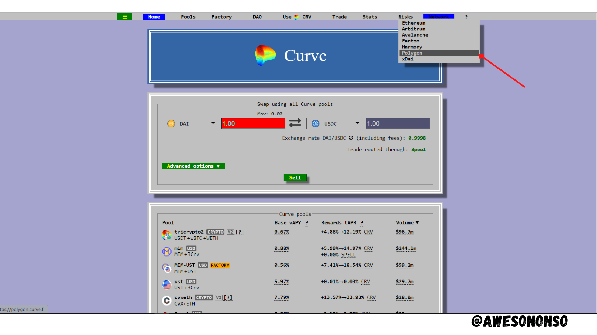The width and height of the screenshot is (597, 335).
Task: Select Ethereum network
Action: [x=439, y=23]
